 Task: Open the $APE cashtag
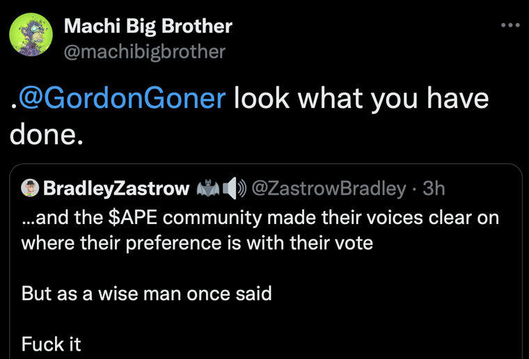click(132, 218)
